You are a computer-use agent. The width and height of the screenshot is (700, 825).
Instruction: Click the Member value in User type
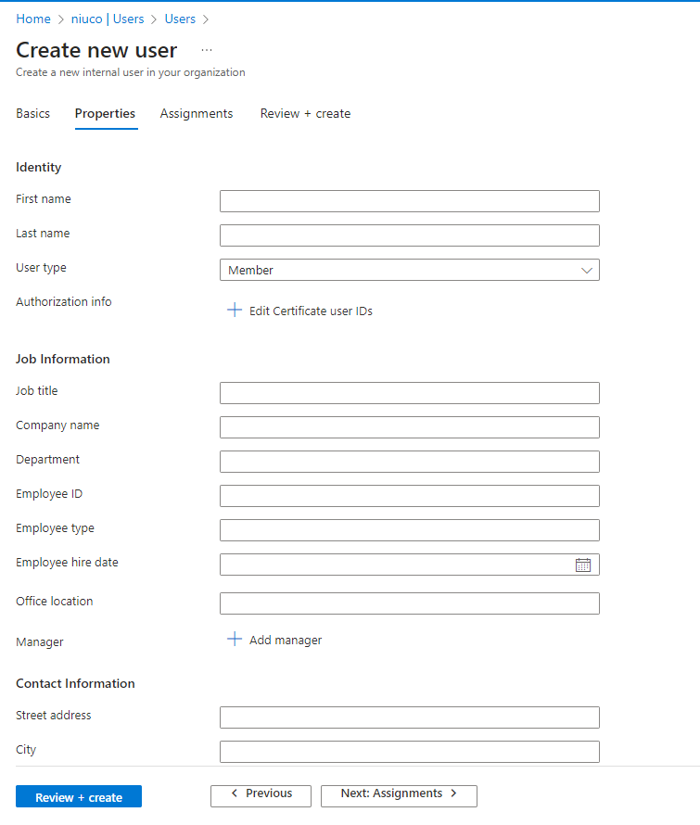tap(250, 270)
